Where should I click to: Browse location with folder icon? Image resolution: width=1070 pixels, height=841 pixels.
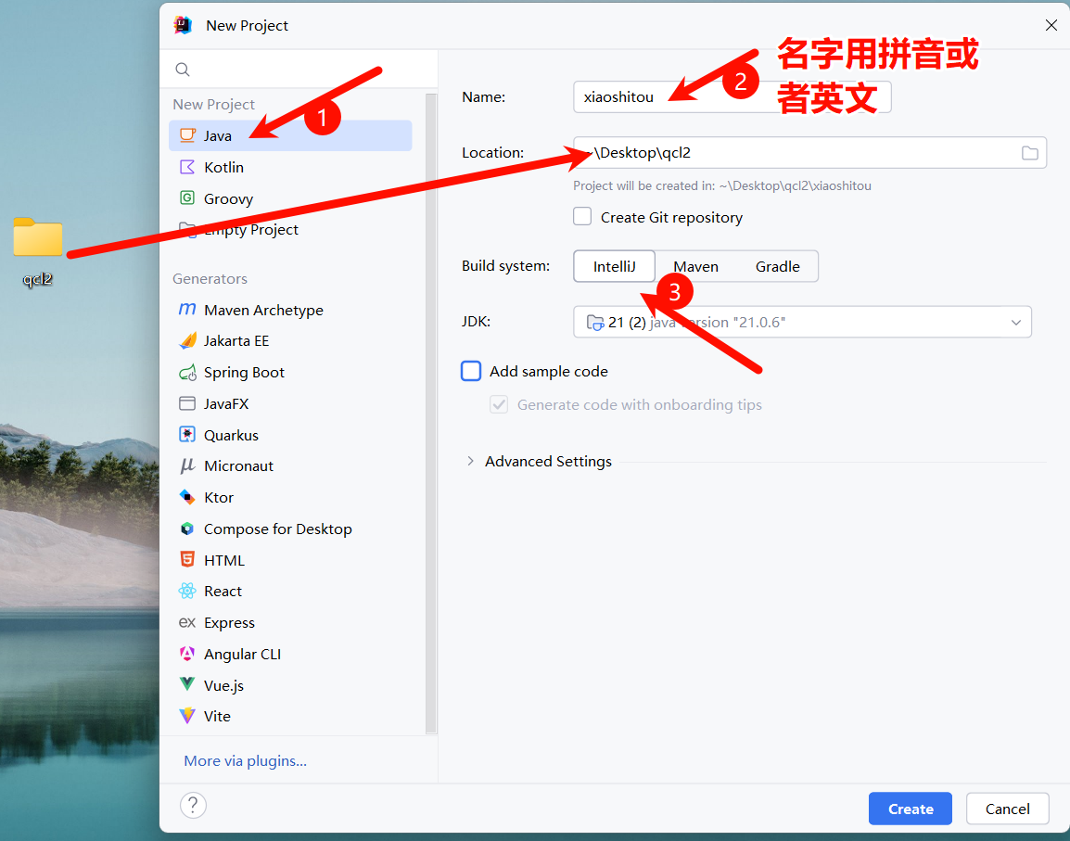click(x=1030, y=153)
